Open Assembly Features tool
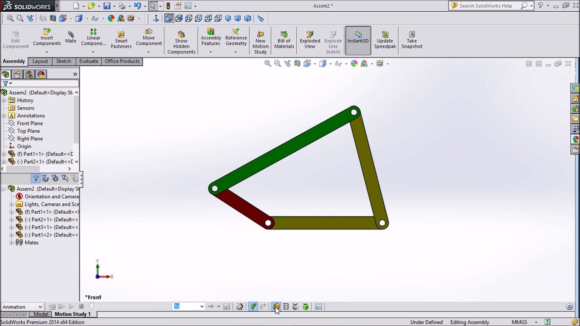Screen dimensions: 580x326 211,37
